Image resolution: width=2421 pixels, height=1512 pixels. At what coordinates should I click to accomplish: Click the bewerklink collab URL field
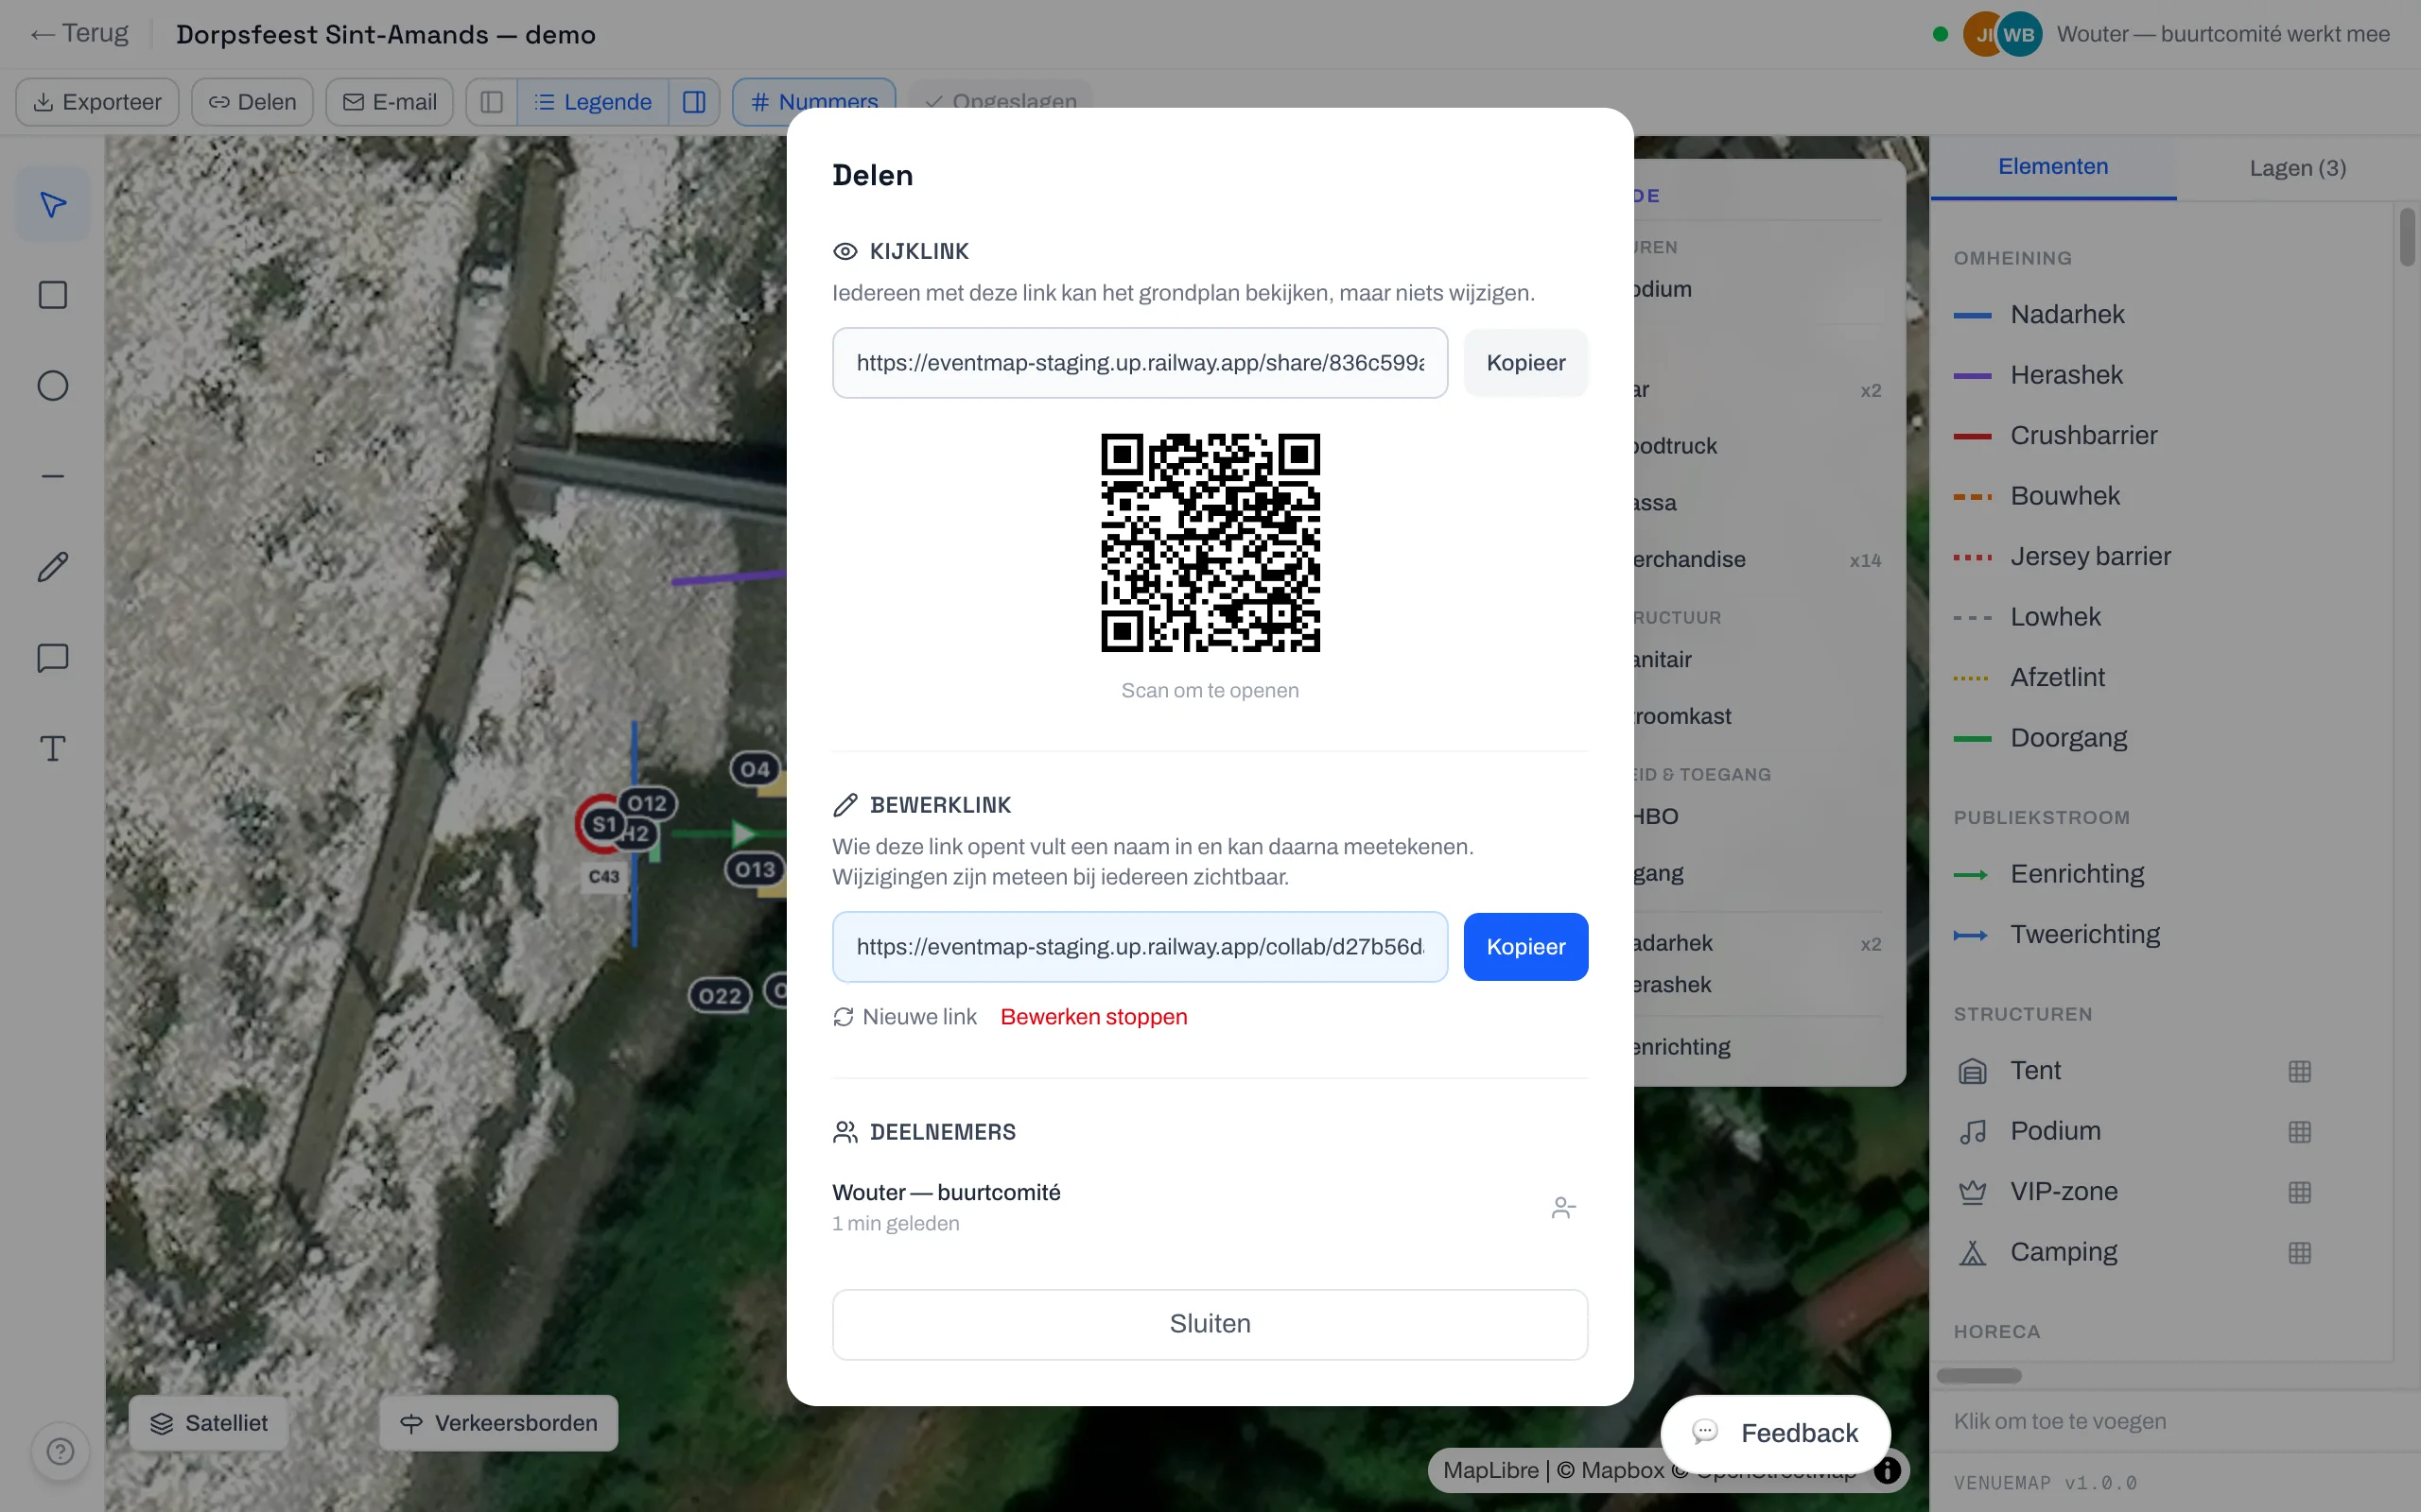pos(1140,947)
